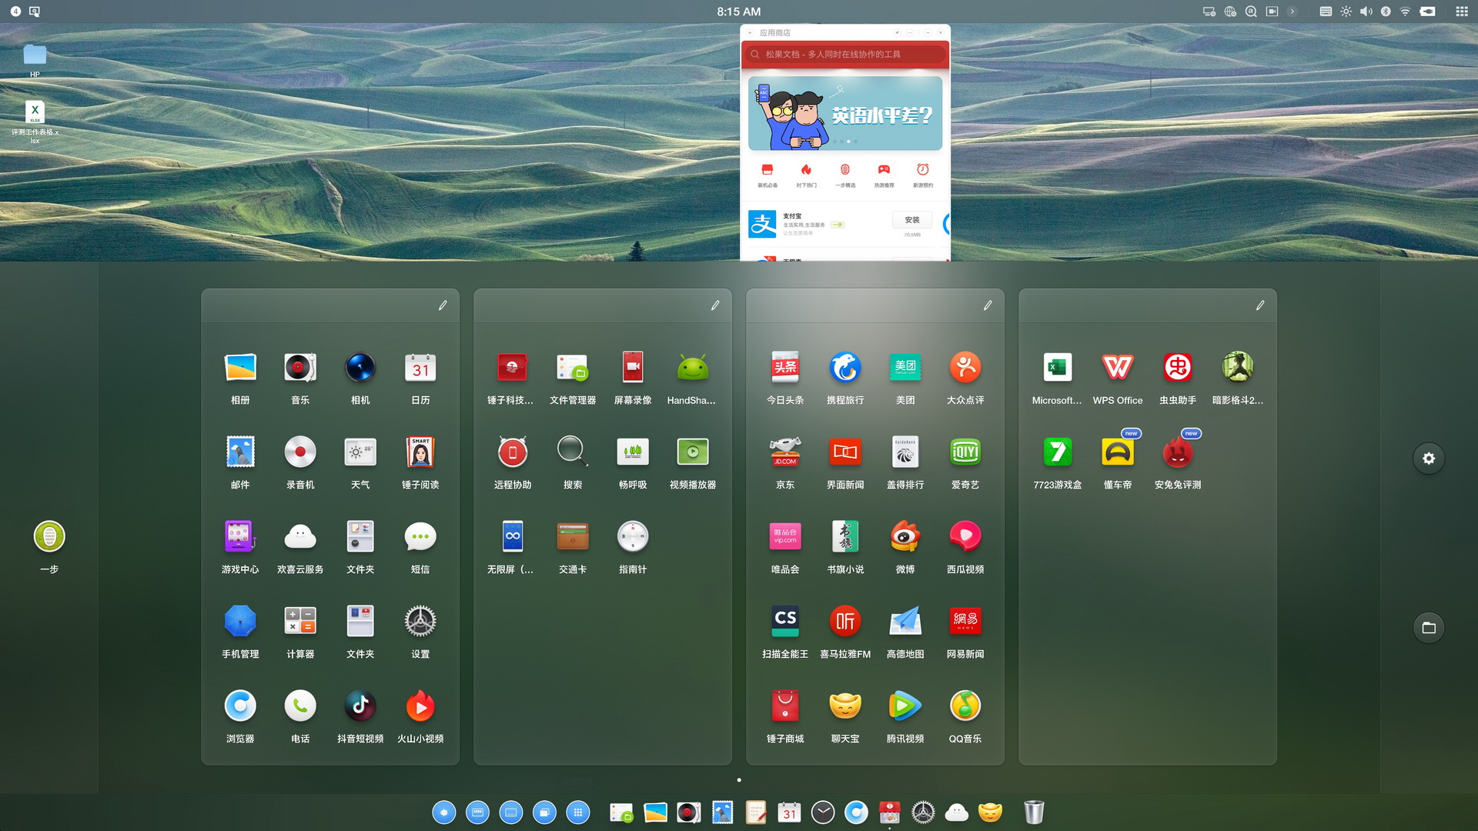Viewport: 1478px width, 831px height.
Task: Launch the 爱奇艺 (iQIYI) app
Action: (x=965, y=452)
